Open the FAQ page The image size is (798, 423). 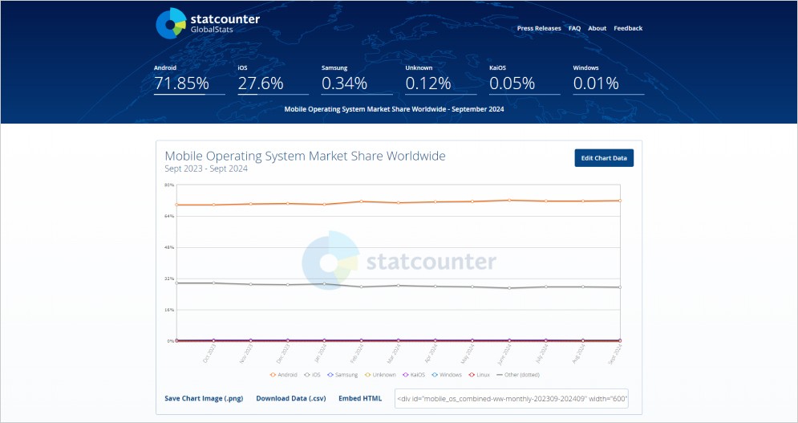[x=574, y=29]
